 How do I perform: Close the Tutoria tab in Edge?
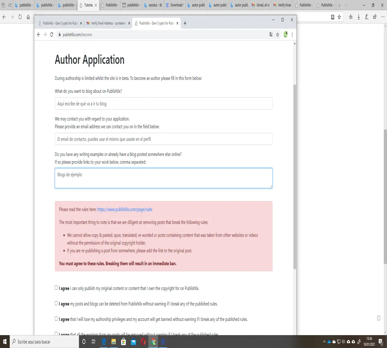click(x=96, y=5)
